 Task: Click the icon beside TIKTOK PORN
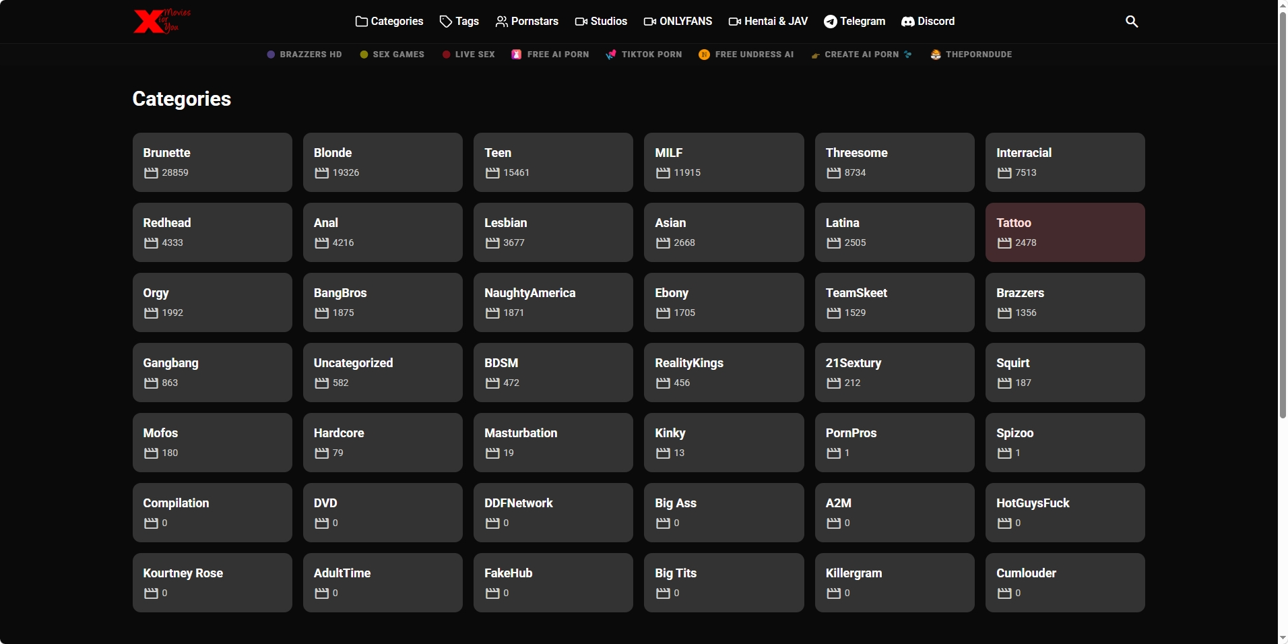611,55
